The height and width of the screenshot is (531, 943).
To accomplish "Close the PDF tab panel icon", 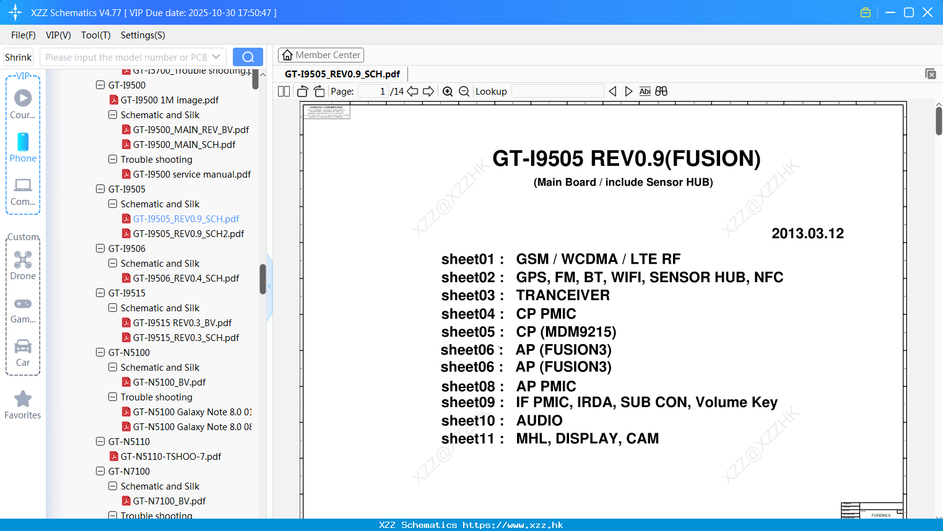I will pyautogui.click(x=931, y=74).
